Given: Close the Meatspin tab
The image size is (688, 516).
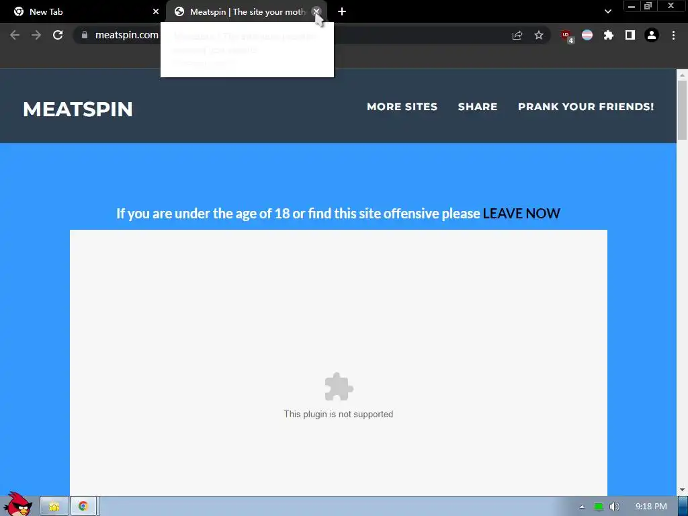Looking at the screenshot, I should click(x=316, y=12).
